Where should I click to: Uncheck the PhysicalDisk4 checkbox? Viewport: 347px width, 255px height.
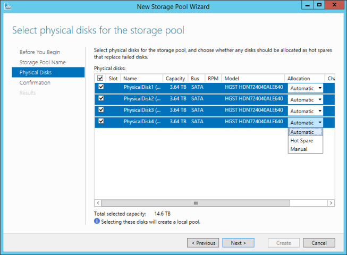tap(101, 121)
